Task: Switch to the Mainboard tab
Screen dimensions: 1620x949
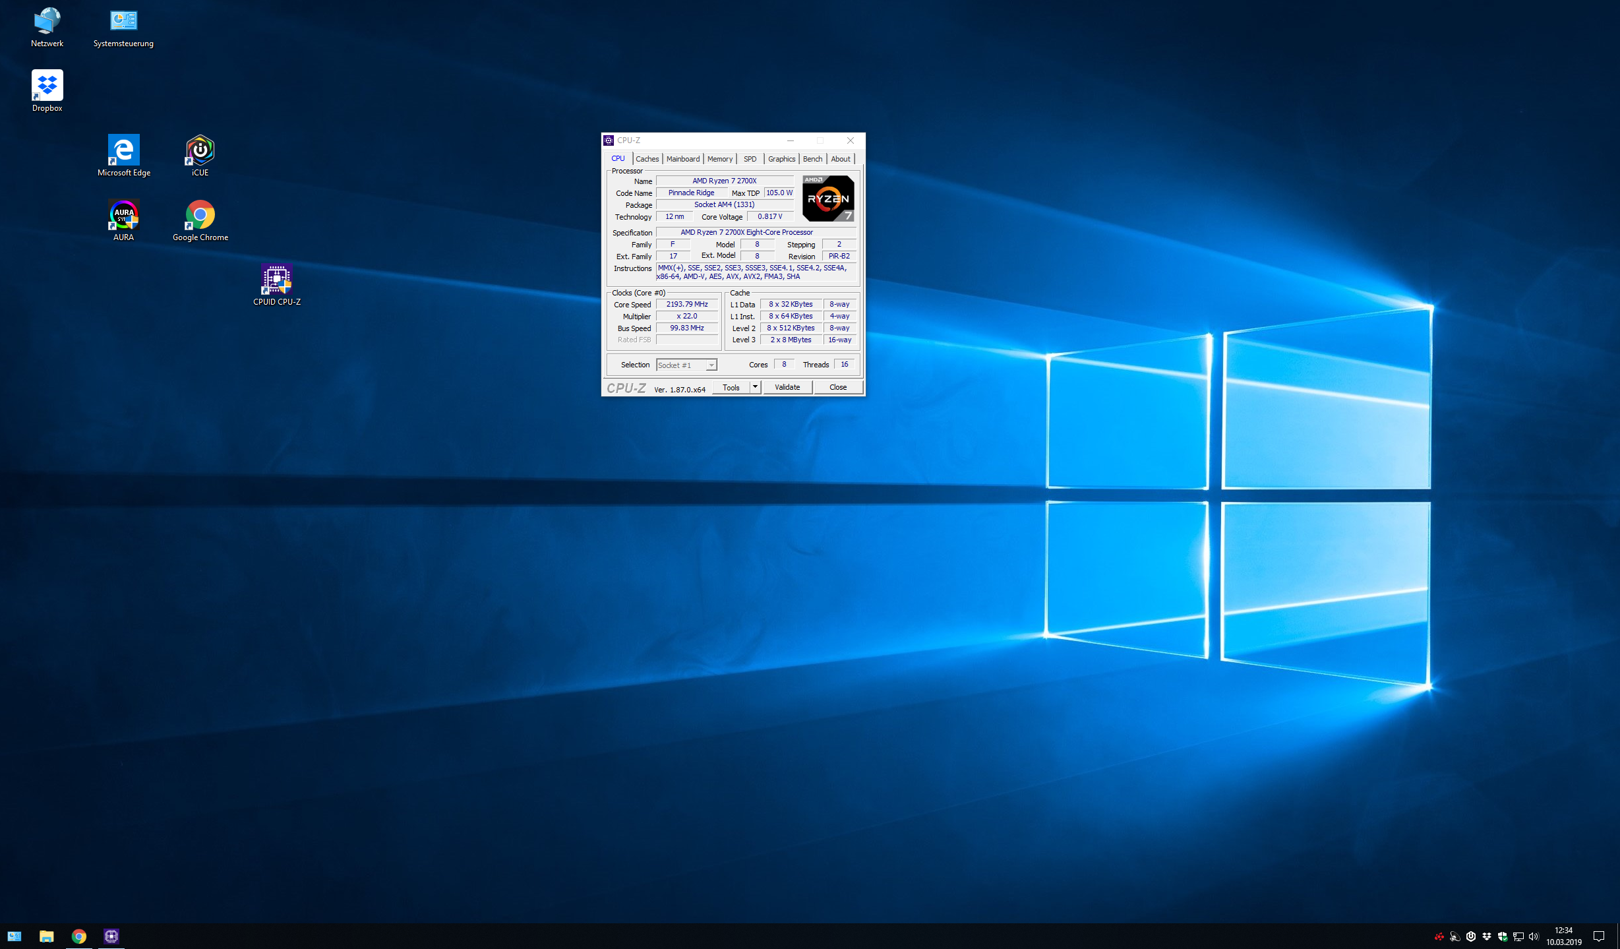Action: (682, 159)
